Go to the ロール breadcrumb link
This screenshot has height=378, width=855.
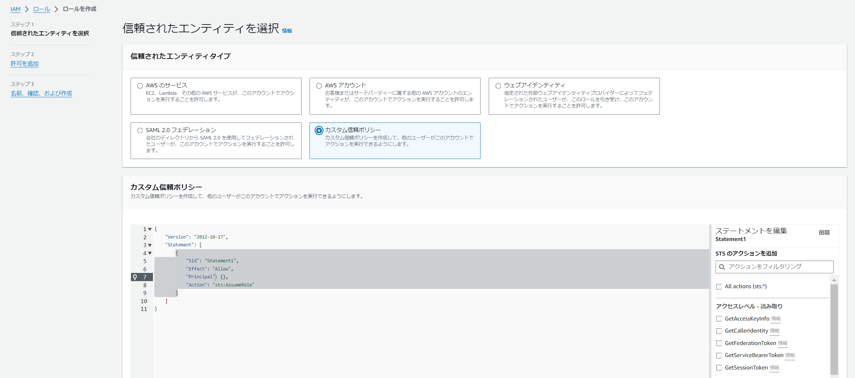[42, 9]
